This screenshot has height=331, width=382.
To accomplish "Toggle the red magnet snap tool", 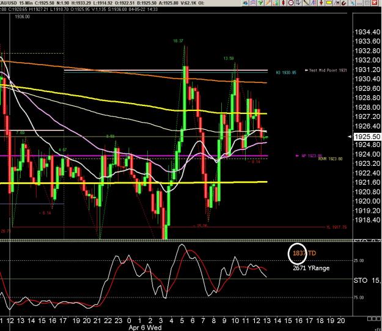I will (343, 3).
